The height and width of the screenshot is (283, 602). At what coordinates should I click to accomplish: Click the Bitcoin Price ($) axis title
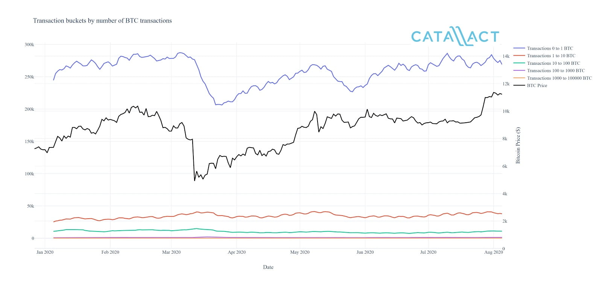tap(518, 145)
